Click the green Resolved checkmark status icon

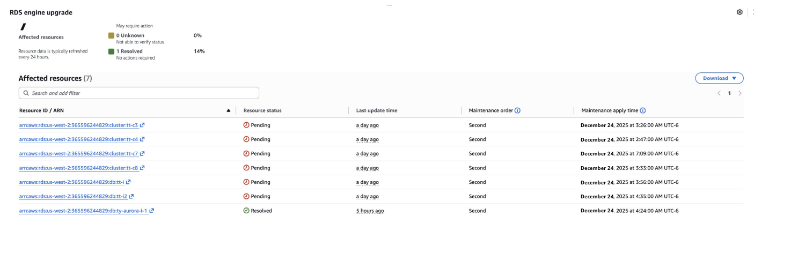(246, 211)
